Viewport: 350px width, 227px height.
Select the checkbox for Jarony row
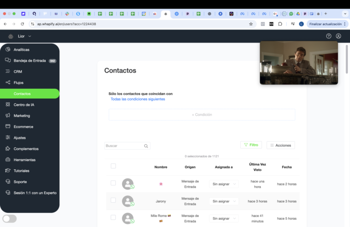[113, 200]
